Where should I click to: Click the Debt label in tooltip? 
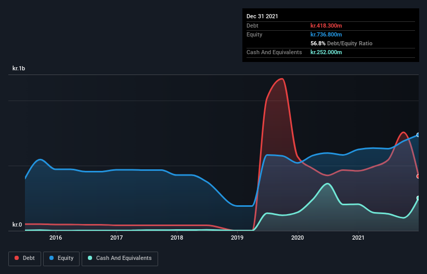click(252, 26)
